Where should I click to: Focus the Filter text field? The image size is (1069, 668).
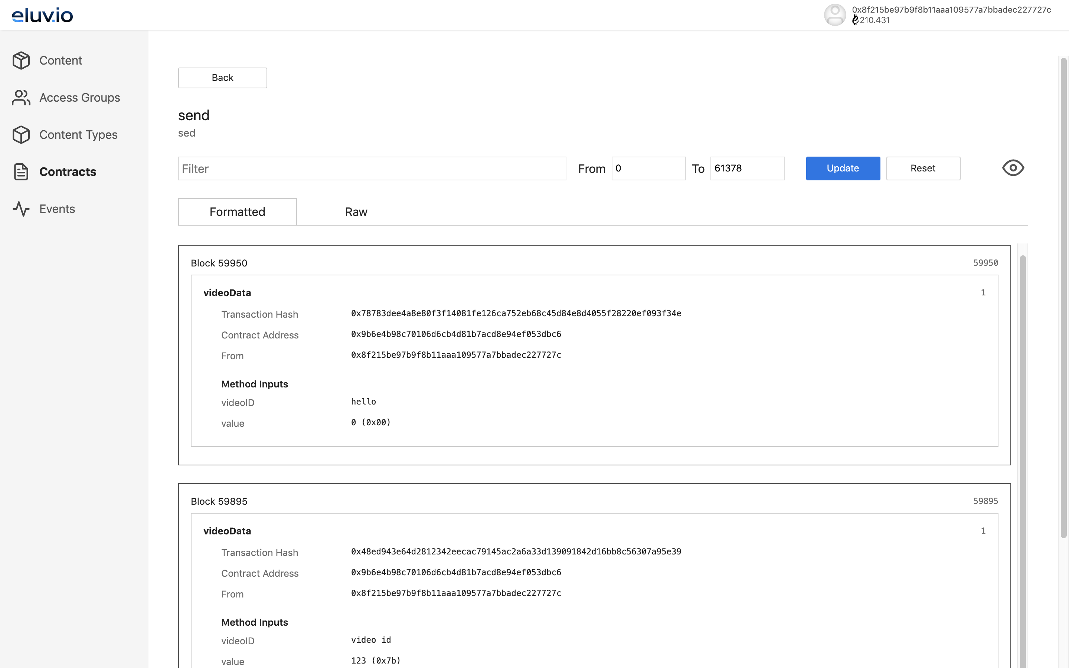372,168
